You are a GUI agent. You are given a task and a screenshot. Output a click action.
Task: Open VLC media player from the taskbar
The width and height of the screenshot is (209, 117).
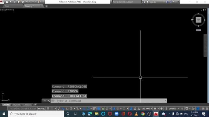(136, 114)
